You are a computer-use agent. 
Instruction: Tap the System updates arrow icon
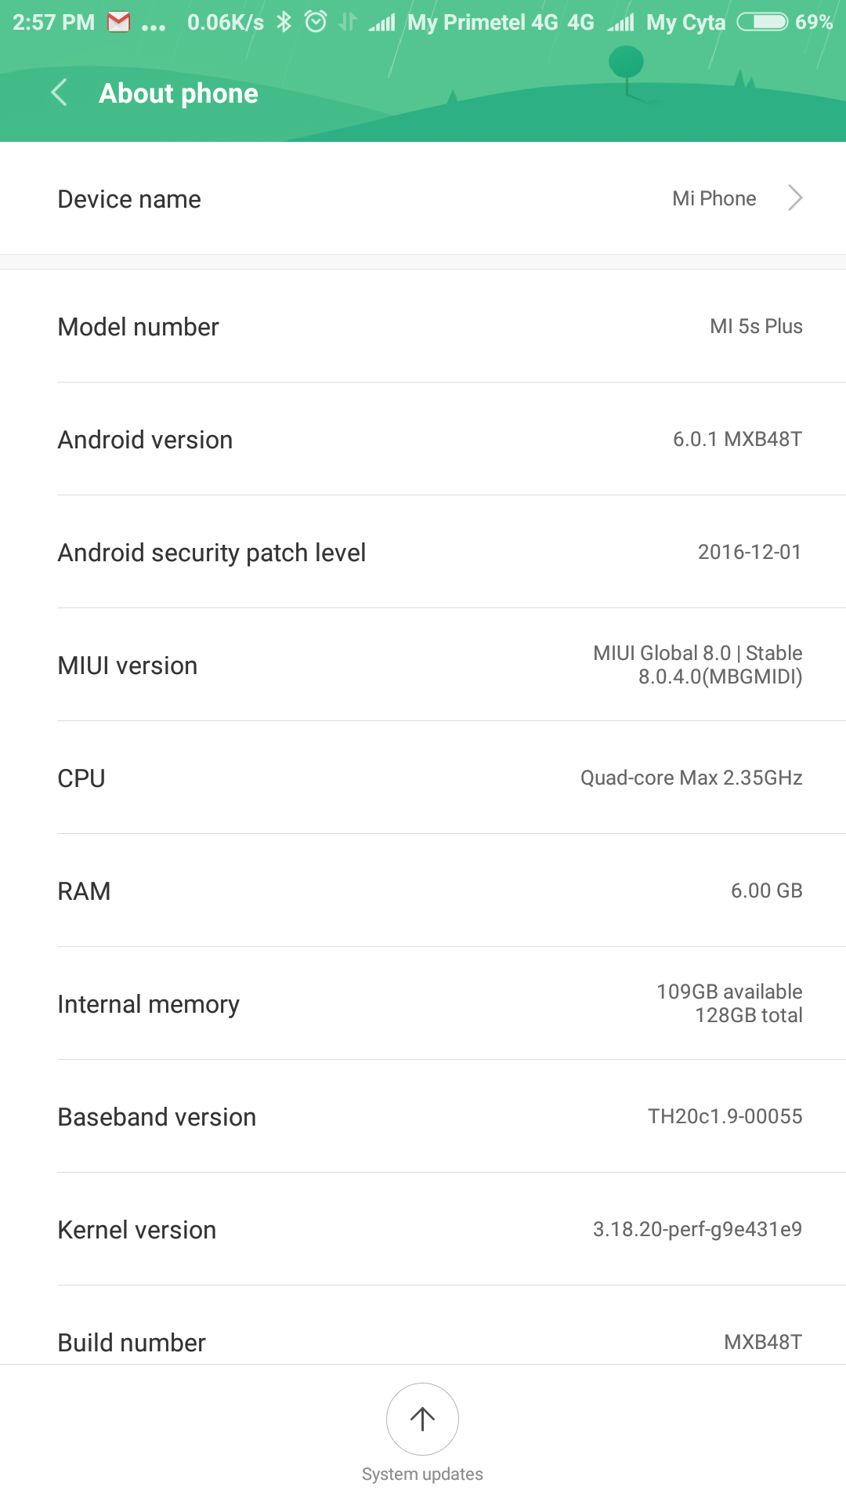click(x=422, y=1419)
